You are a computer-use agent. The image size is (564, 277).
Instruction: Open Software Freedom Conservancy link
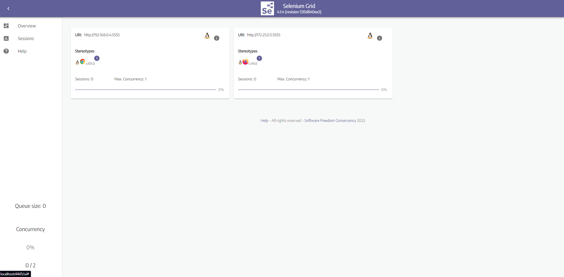pyautogui.click(x=330, y=121)
